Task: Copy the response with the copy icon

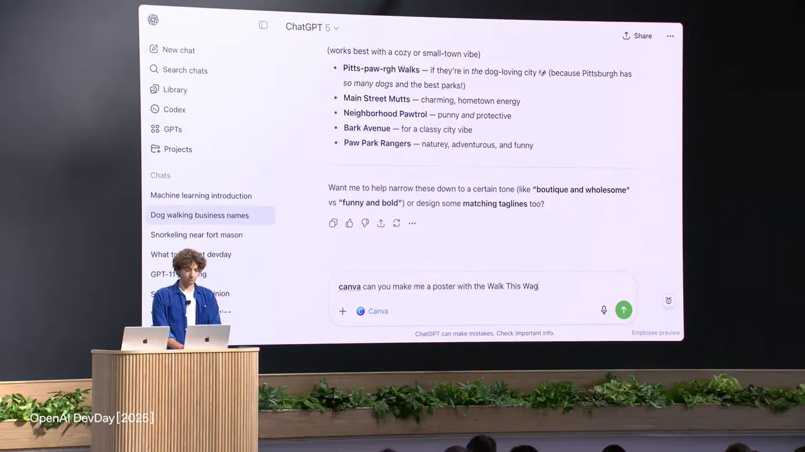Action: [x=333, y=223]
